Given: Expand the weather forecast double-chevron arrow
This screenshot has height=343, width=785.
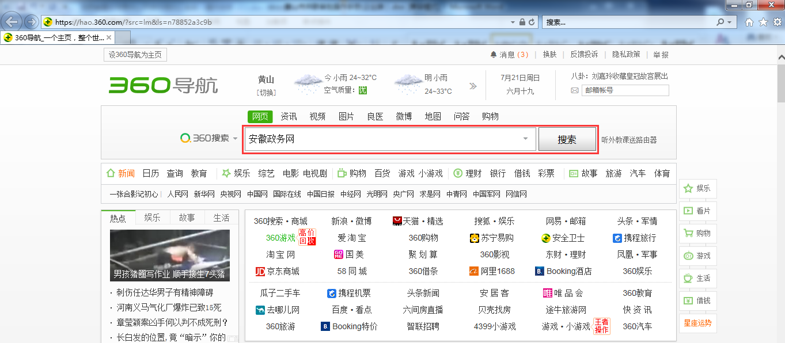Looking at the screenshot, I should [x=473, y=86].
